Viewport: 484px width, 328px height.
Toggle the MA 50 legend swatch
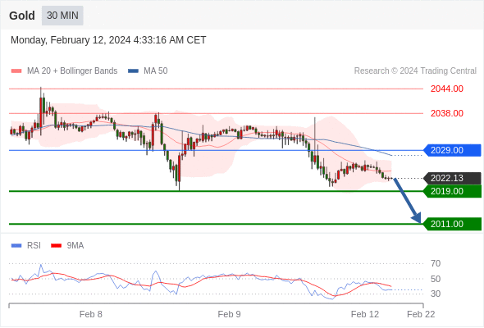[x=133, y=71]
